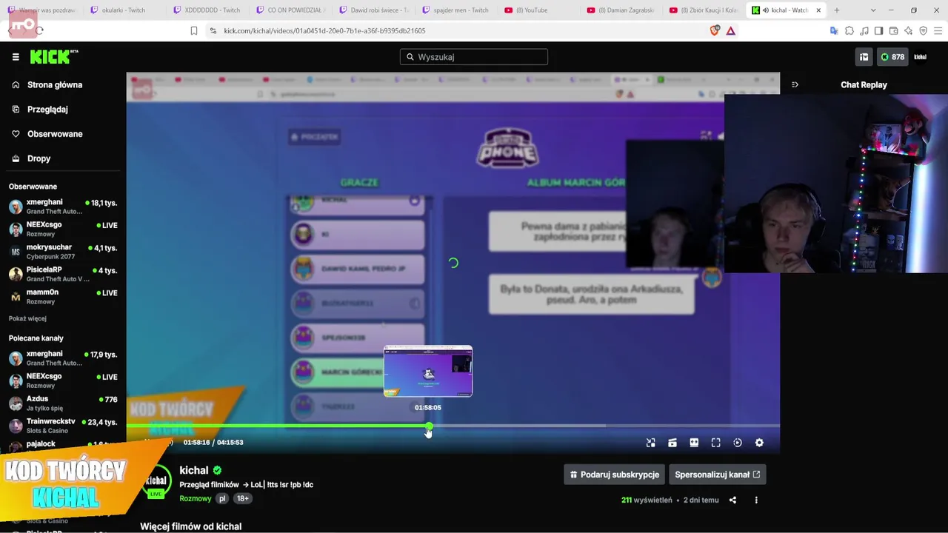
Task: Click the Podaruj subskrypcje button
Action: pos(614,475)
